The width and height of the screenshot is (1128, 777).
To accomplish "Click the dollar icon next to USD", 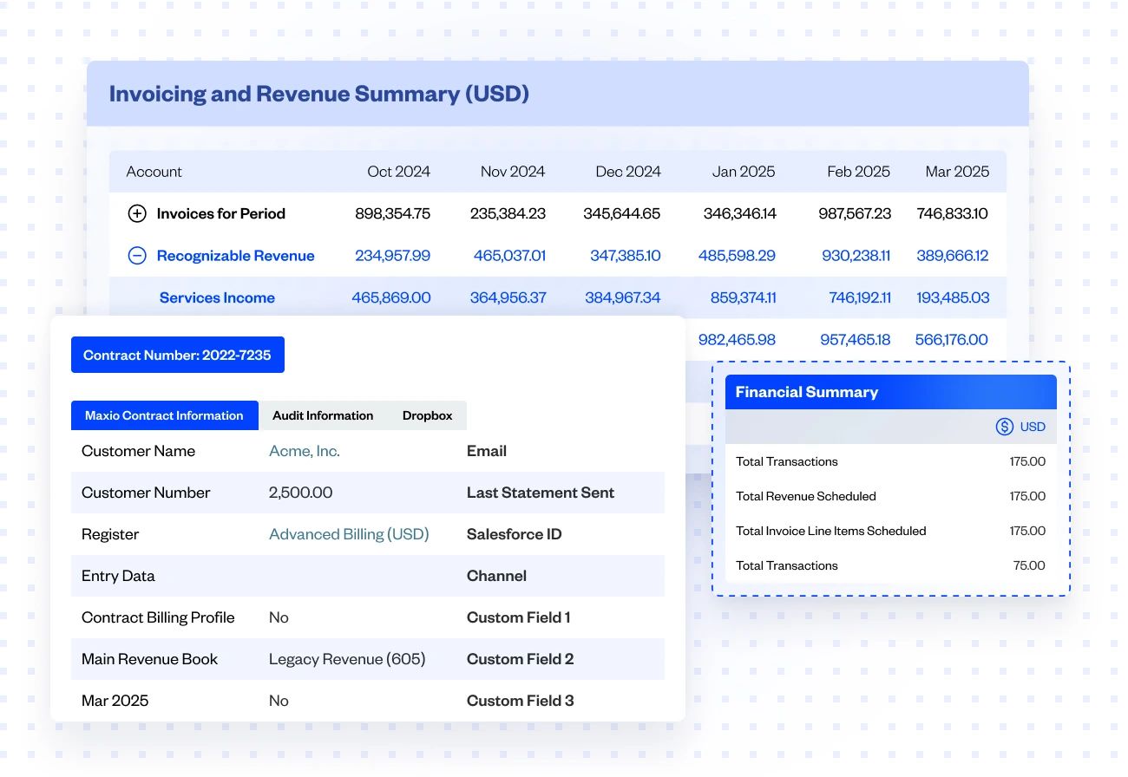I will coord(1004,426).
